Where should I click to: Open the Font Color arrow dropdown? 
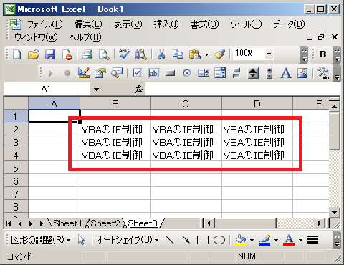coord(300,240)
